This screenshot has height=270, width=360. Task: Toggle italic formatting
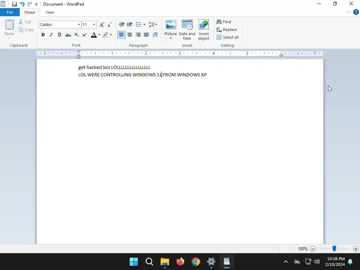click(x=51, y=35)
